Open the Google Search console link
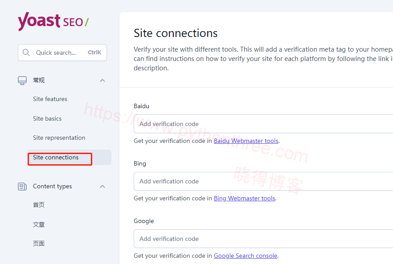 pyautogui.click(x=246, y=256)
